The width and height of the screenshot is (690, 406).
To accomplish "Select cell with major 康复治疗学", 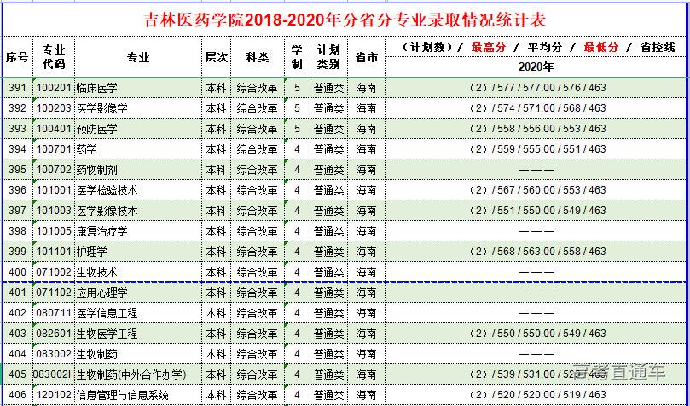I will click(138, 231).
